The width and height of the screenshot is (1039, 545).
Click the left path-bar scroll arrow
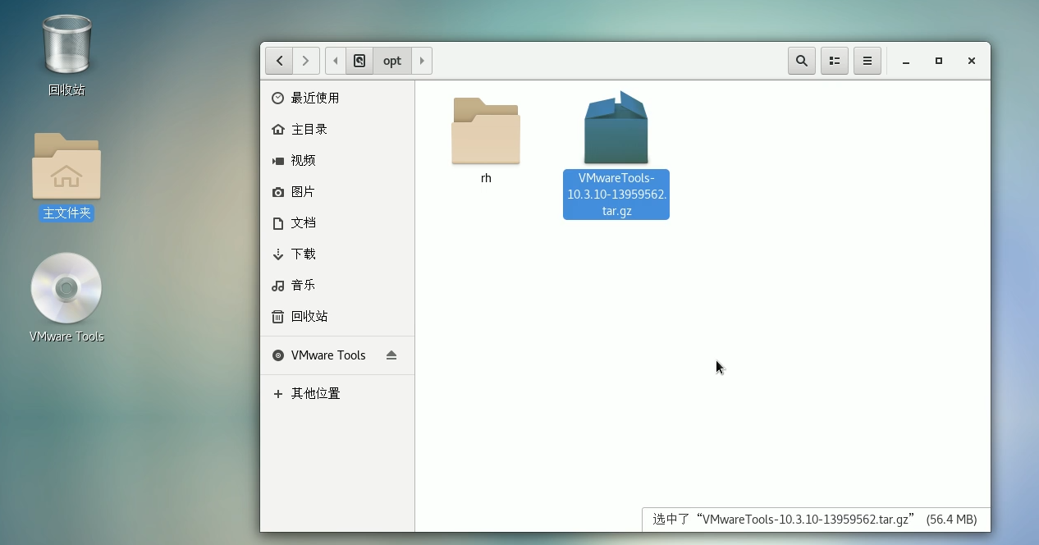coord(336,61)
